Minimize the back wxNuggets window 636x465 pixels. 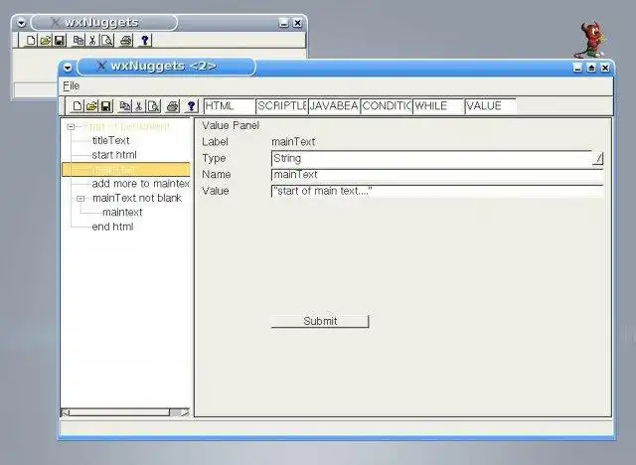283,23
